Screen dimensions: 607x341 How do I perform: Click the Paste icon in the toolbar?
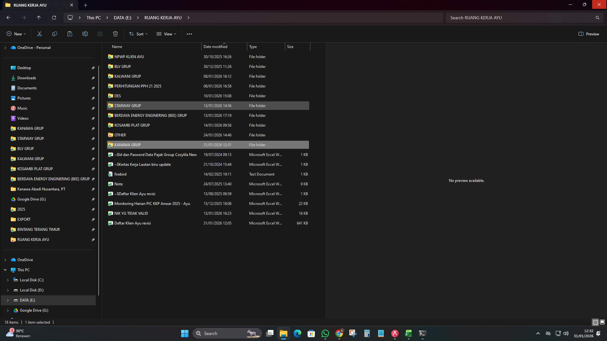tap(70, 34)
